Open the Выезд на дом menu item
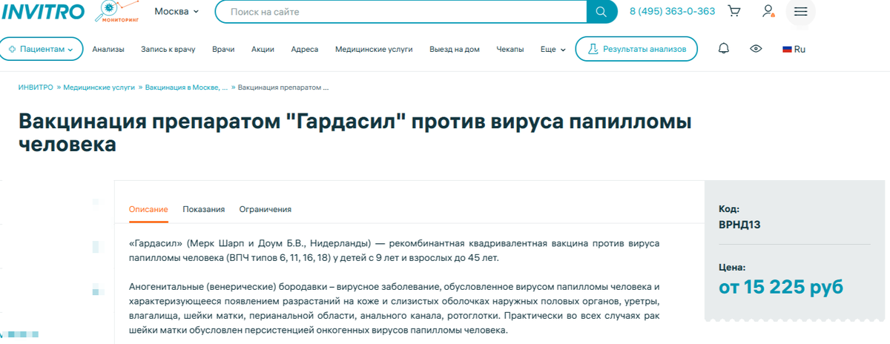Image resolution: width=890 pixels, height=344 pixels. point(455,50)
